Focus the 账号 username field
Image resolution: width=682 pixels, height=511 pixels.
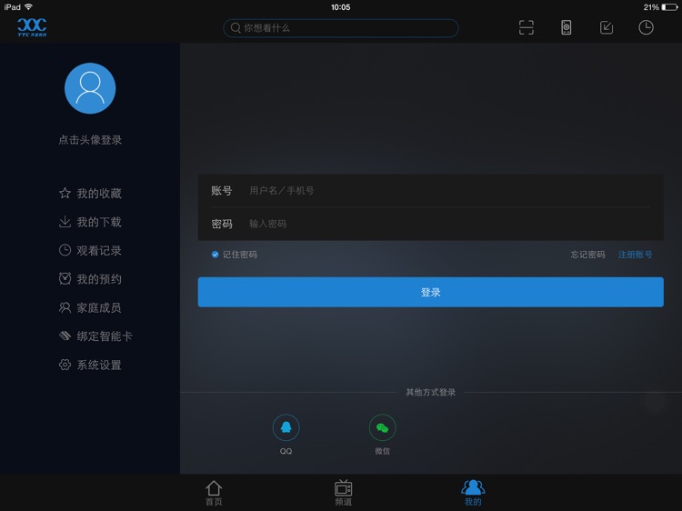(x=431, y=190)
